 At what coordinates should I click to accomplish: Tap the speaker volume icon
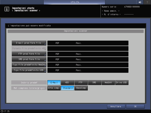click(140, 2)
